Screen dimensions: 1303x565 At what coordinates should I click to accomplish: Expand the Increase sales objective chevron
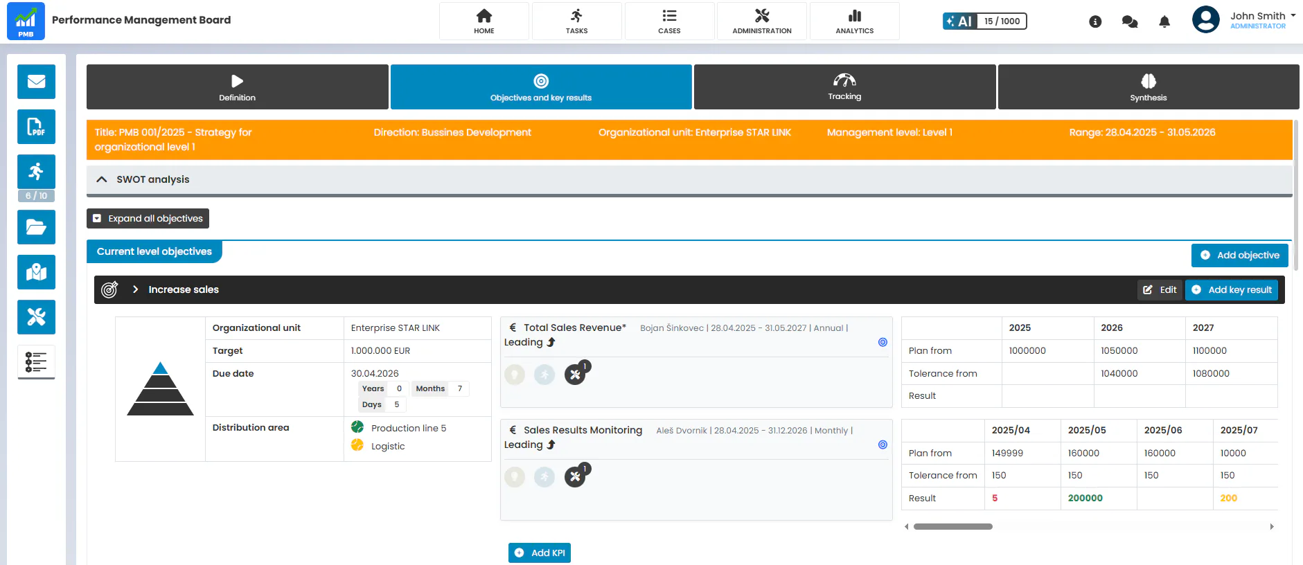click(135, 289)
